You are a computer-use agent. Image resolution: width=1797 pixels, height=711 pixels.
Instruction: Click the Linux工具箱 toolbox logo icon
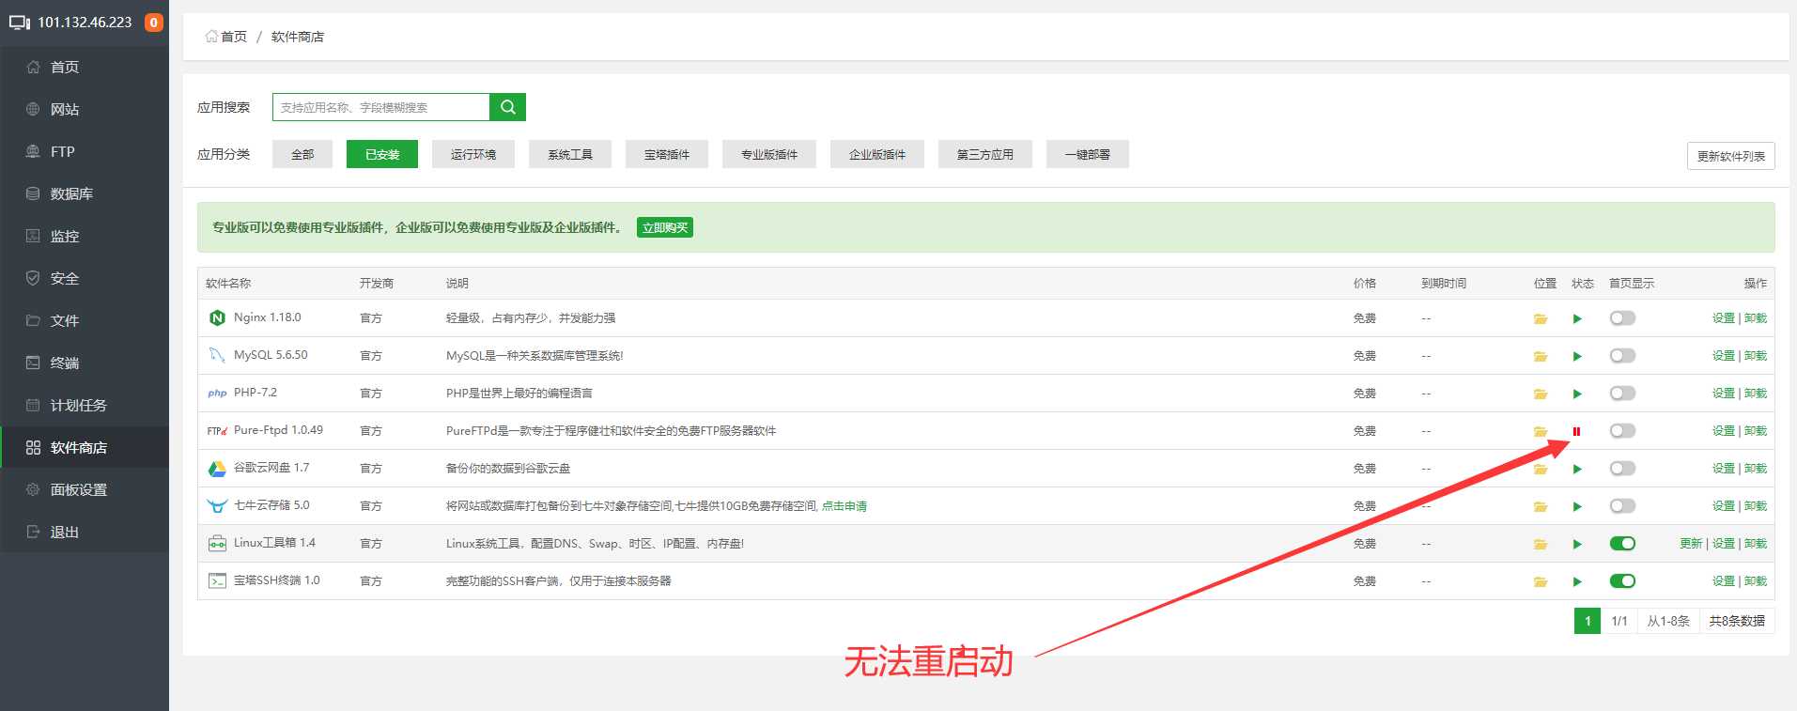pos(217,543)
